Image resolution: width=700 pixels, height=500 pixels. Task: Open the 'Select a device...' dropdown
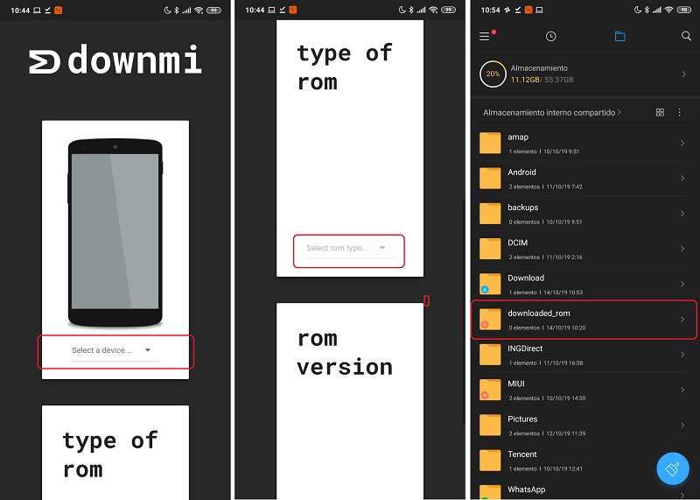point(115,351)
